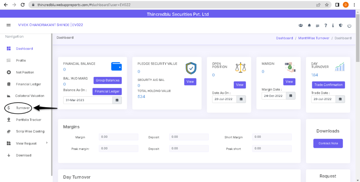Open Collateral Valuation in navigation
Image resolution: width=360 pixels, height=182 pixels.
coord(30,96)
